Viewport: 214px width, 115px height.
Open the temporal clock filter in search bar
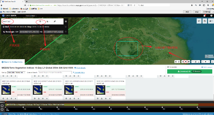(40, 22)
